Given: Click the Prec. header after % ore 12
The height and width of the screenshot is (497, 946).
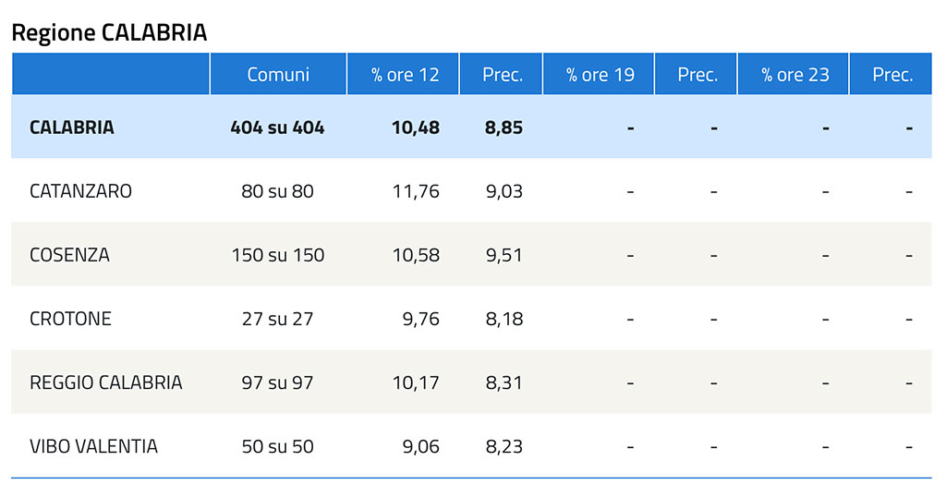Looking at the screenshot, I should tap(502, 74).
